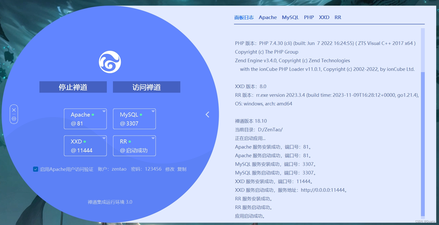This screenshot has height=225, width=439.
Task: Click the 修改 link
Action: coord(170,169)
